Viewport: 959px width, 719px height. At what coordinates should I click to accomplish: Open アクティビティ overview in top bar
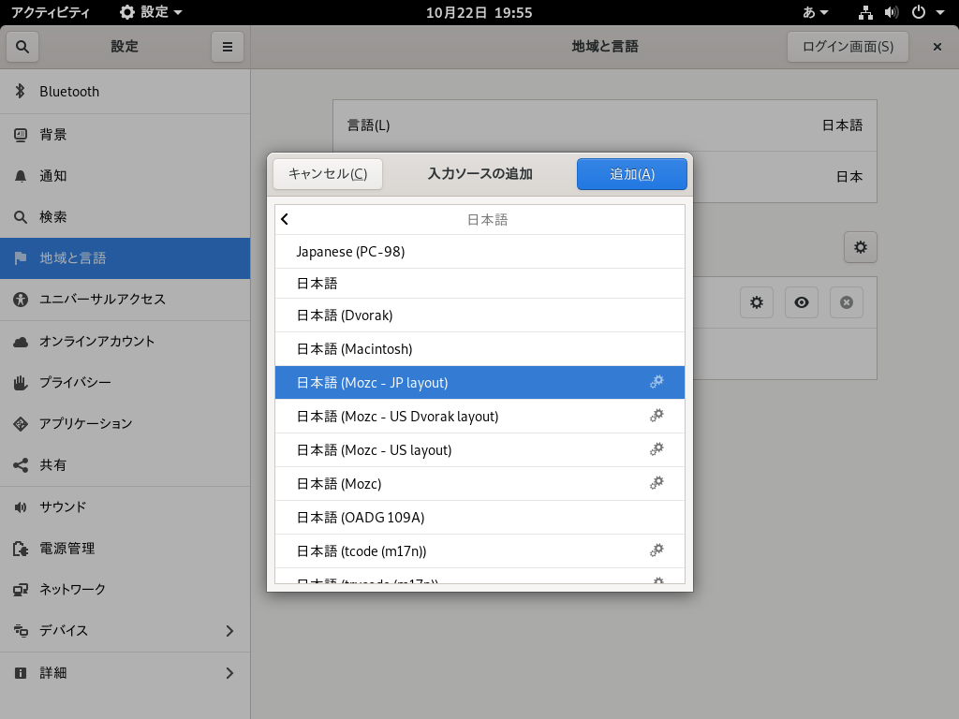pos(51,12)
